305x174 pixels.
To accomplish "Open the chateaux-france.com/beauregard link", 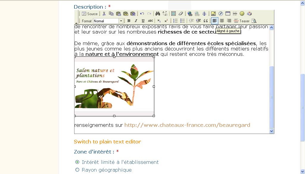I will [x=187, y=125].
